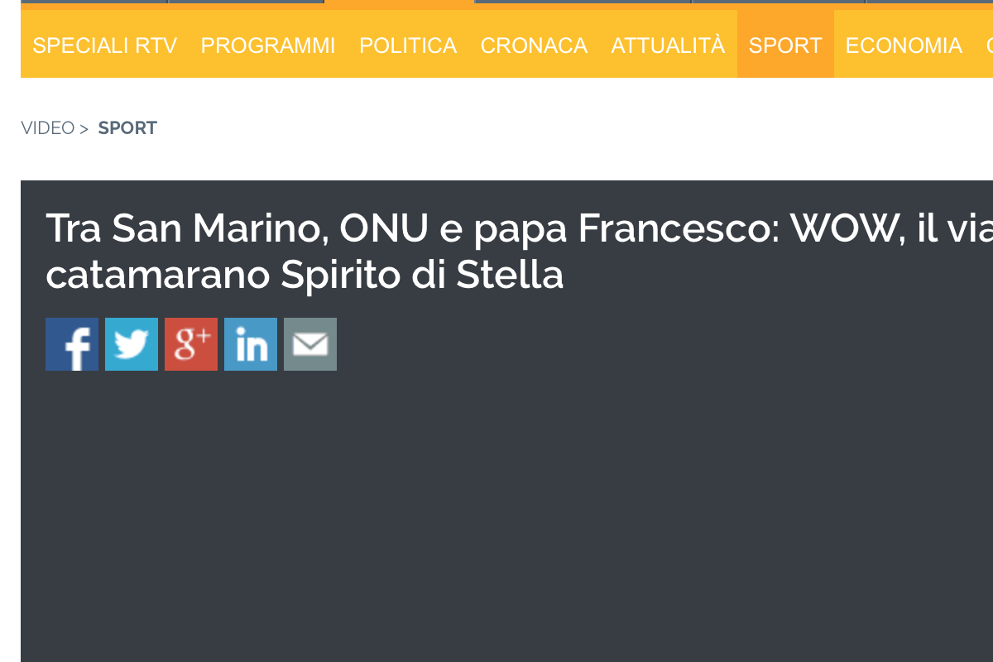Select the first gray tab in top strip
The height and width of the screenshot is (662, 993).
94,2
